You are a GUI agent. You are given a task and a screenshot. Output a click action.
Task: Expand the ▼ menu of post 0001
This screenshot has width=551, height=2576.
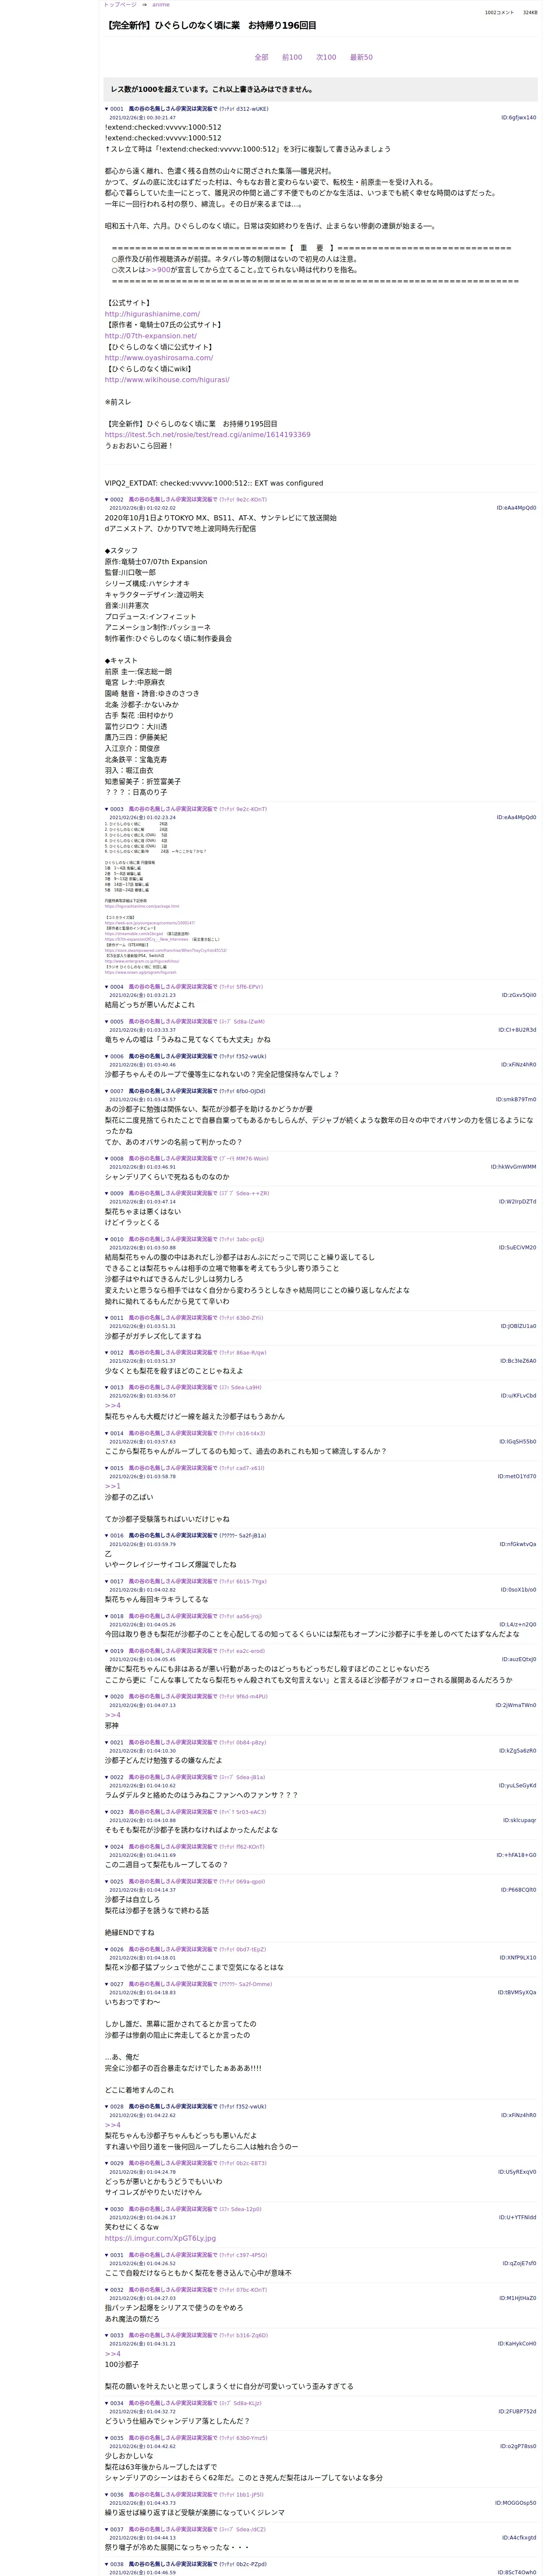tap(107, 109)
